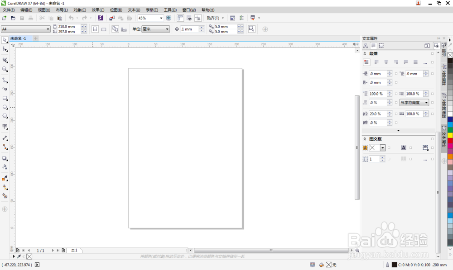Viewport: 453px width, 270px height.
Task: Select left text alignment
Action: click(x=376, y=62)
